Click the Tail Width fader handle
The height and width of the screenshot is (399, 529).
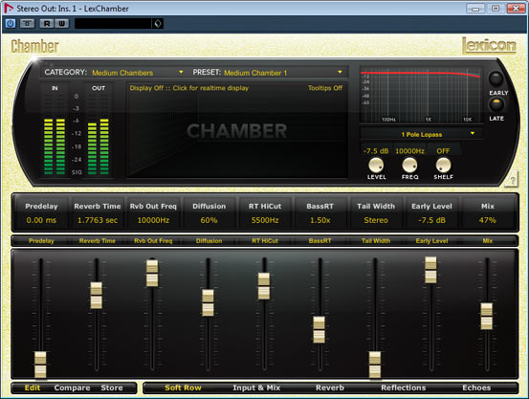click(375, 365)
